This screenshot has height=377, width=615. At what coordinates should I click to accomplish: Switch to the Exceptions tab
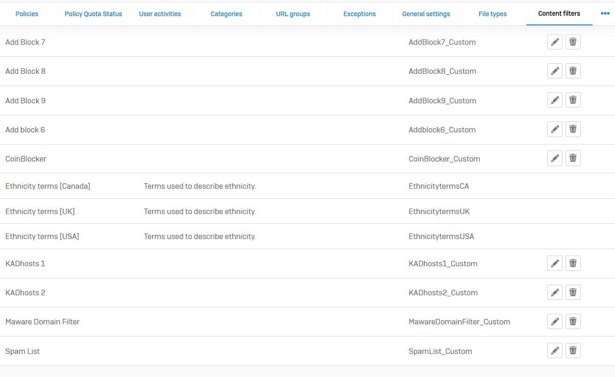tap(359, 14)
